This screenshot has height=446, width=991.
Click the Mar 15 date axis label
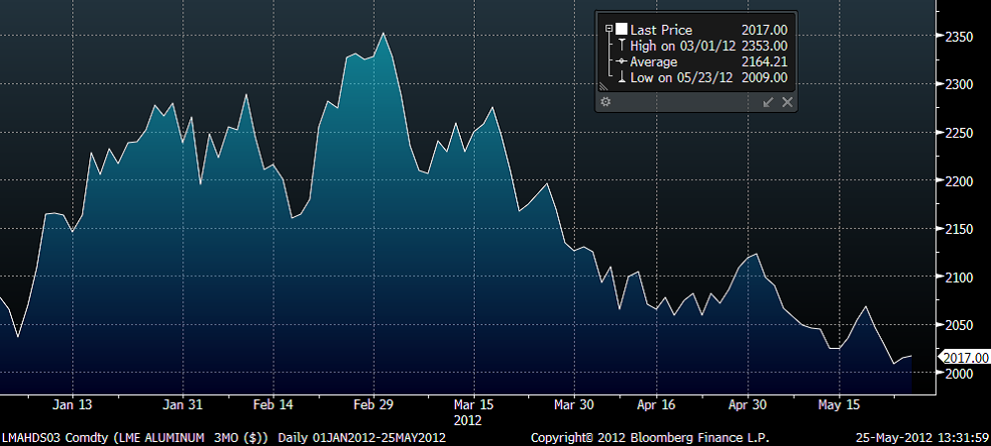pos(472,404)
